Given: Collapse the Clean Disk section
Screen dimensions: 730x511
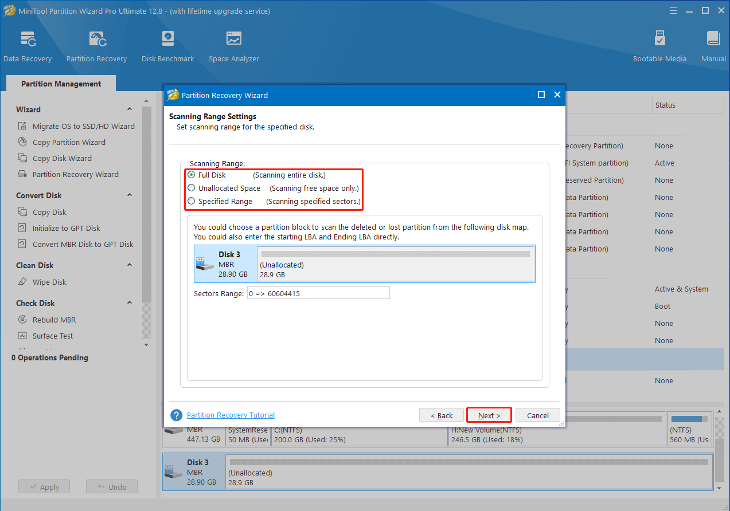Looking at the screenshot, I should click(x=130, y=265).
